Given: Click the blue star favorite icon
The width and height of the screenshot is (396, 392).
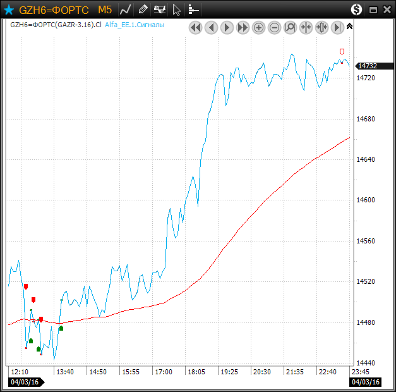Looking at the screenshot, I should tap(9, 9).
